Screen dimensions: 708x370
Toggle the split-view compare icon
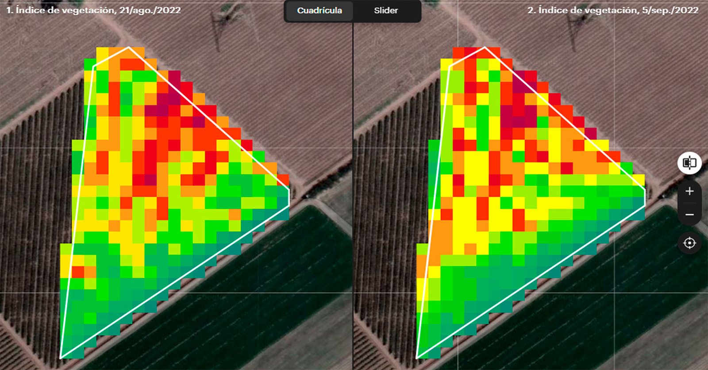[689, 163]
